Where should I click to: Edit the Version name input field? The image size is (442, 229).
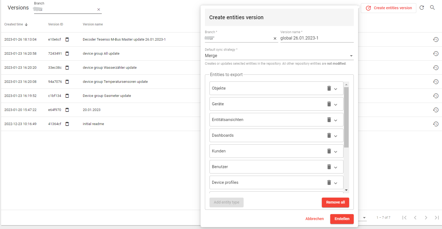click(316, 38)
